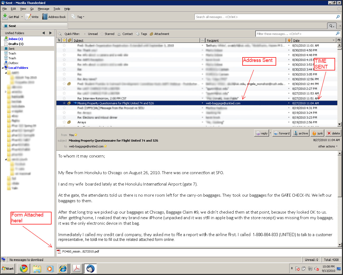Click the Thunderbird taskbar icon
Viewport: 343px width, 275px height.
(91, 269)
